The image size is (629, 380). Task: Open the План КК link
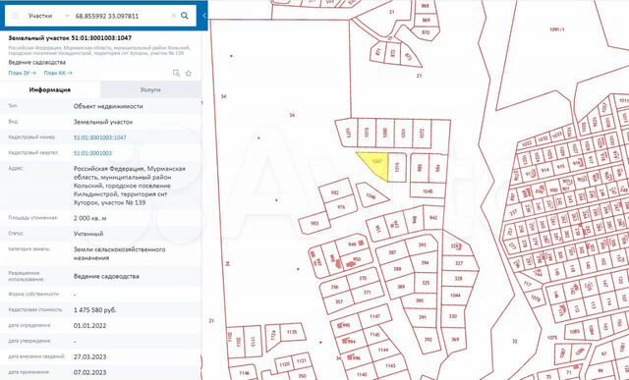[x=58, y=73]
